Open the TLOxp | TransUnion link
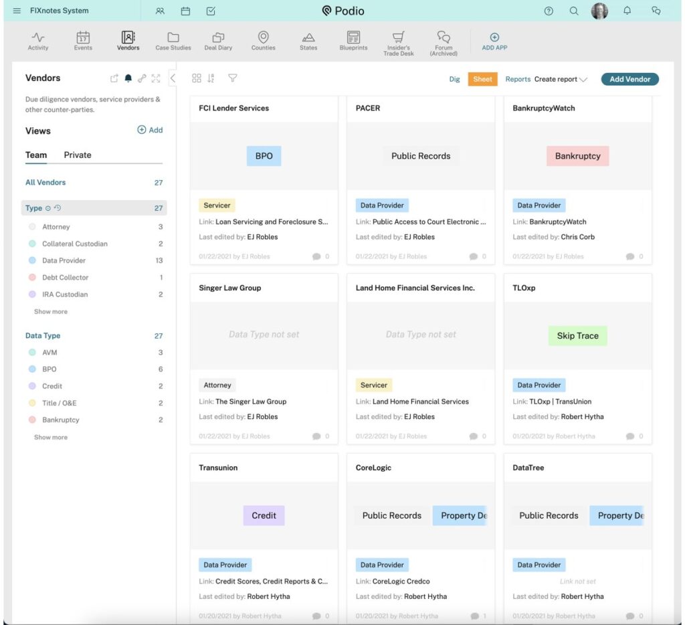This screenshot has width=685, height=625. tap(560, 401)
